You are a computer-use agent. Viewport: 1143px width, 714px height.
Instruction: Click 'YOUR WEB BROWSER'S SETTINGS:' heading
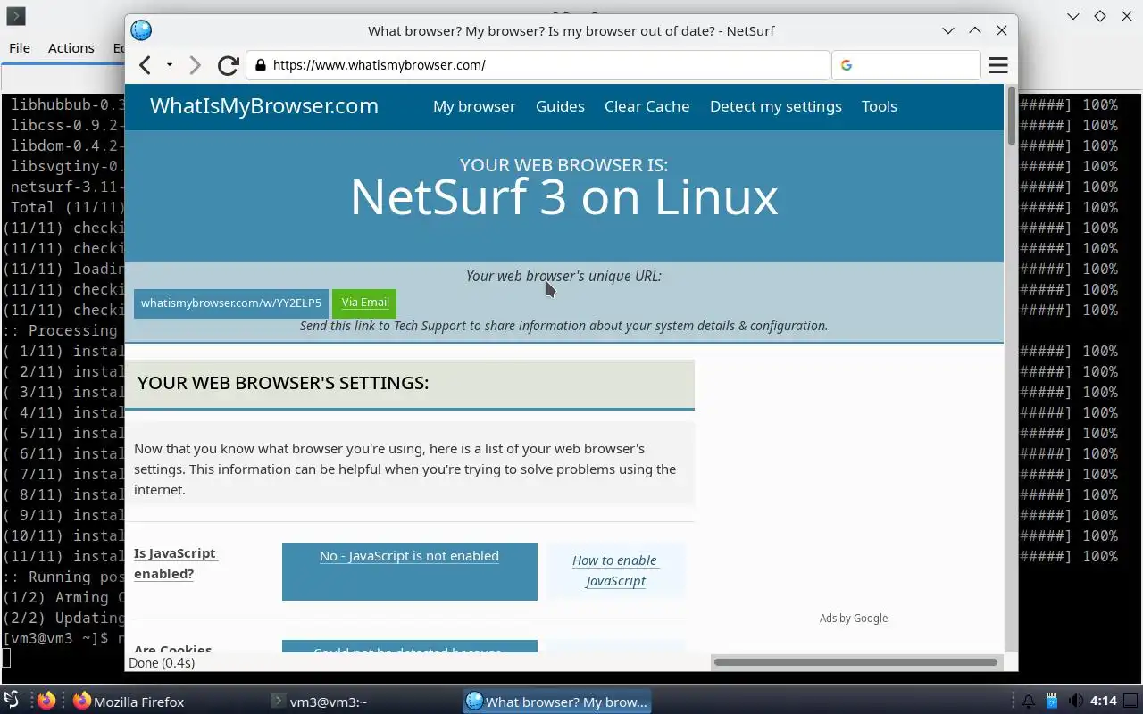283,383
